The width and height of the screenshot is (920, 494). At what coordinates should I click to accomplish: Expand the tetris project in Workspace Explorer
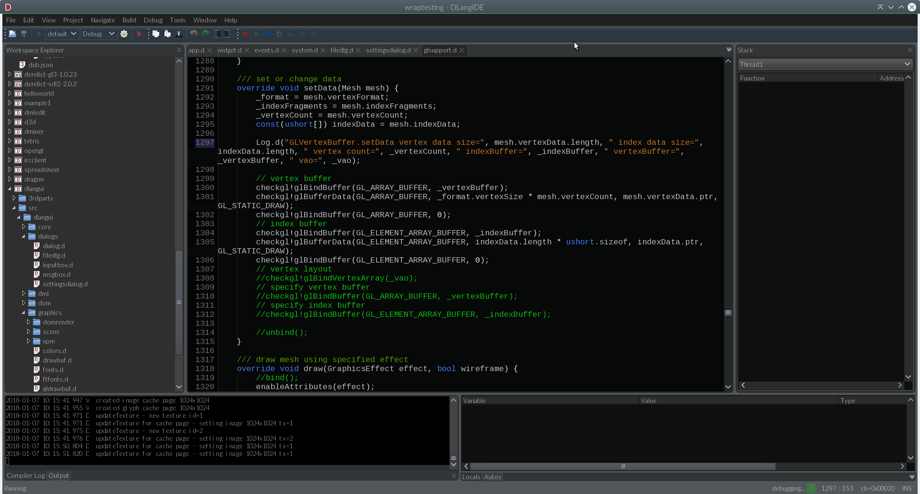point(9,141)
